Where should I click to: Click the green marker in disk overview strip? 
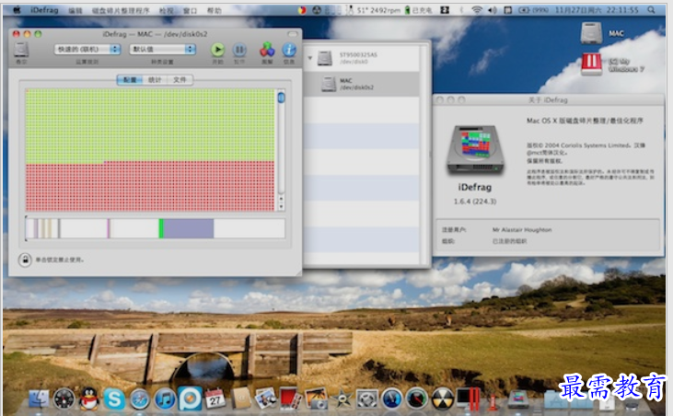161,228
